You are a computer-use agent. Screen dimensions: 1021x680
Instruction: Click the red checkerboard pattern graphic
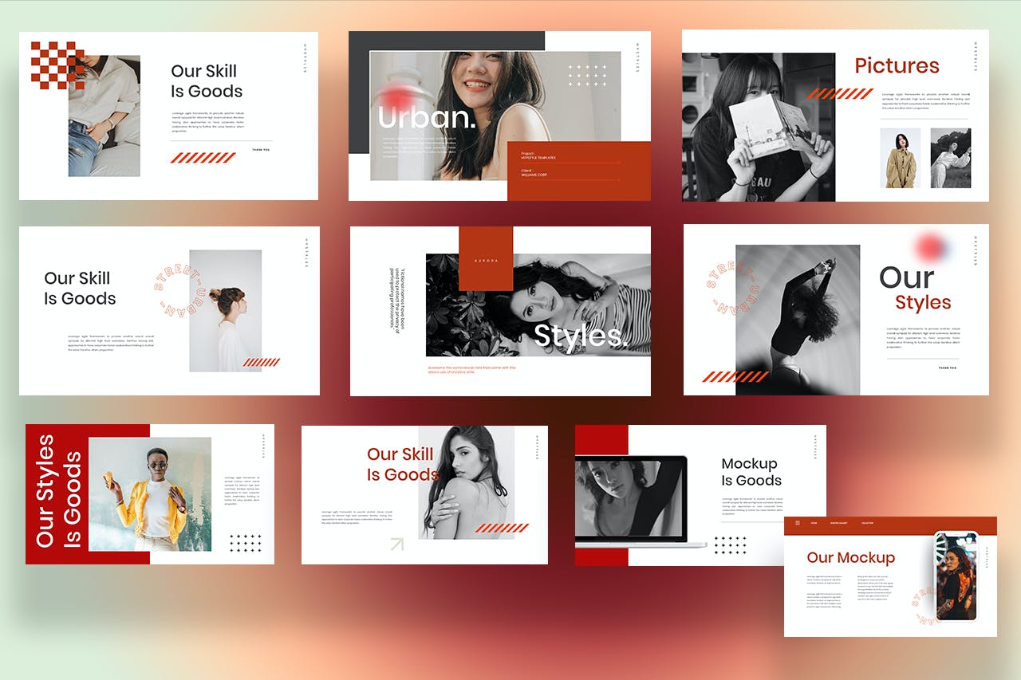point(56,64)
